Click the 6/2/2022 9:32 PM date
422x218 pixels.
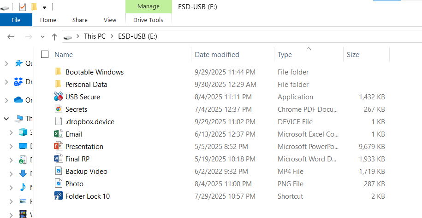pos(221,171)
